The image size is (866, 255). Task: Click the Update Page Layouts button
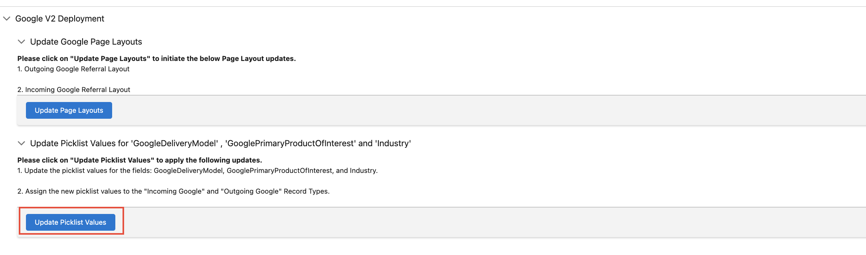coord(69,110)
